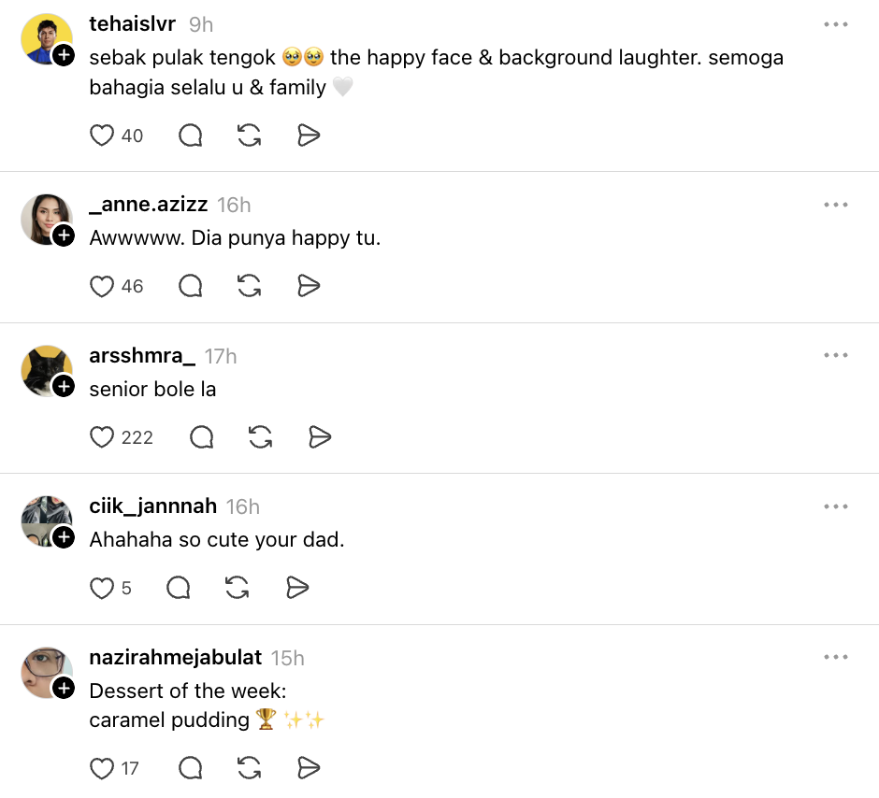Follow _anne.azizz via plus badge

tap(64, 236)
